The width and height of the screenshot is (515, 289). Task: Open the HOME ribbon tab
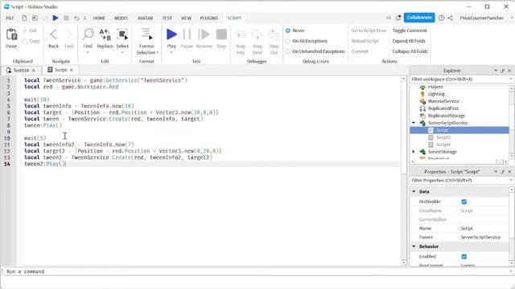tap(99, 18)
